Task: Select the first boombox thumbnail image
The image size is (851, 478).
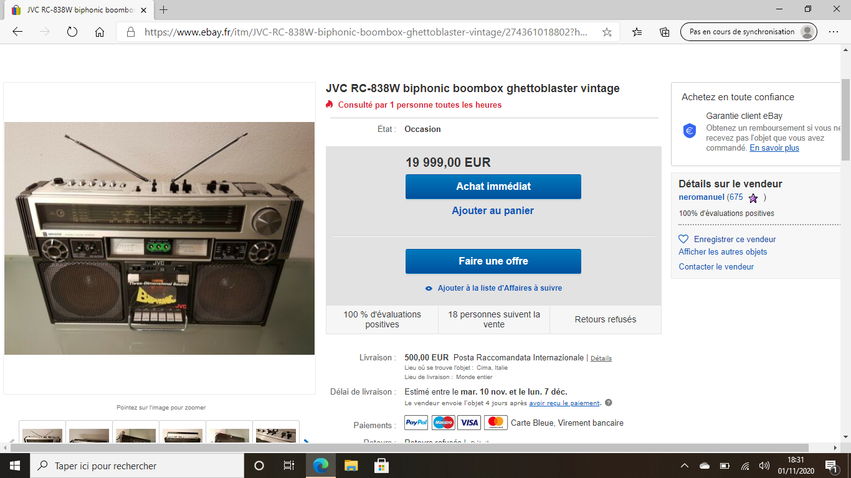Action: click(x=42, y=434)
